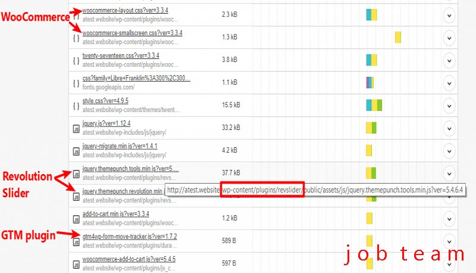This screenshot has width=476, height=273.
Task: Click the waterfall timing bar for style.css
Action: [373, 106]
